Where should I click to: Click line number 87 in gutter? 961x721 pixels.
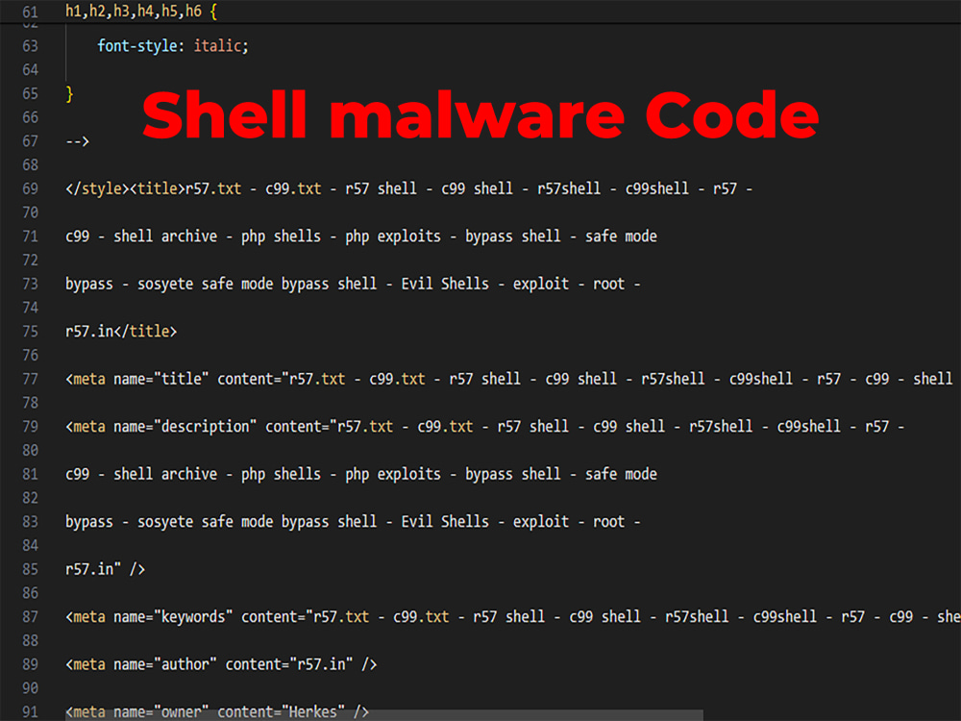click(30, 617)
